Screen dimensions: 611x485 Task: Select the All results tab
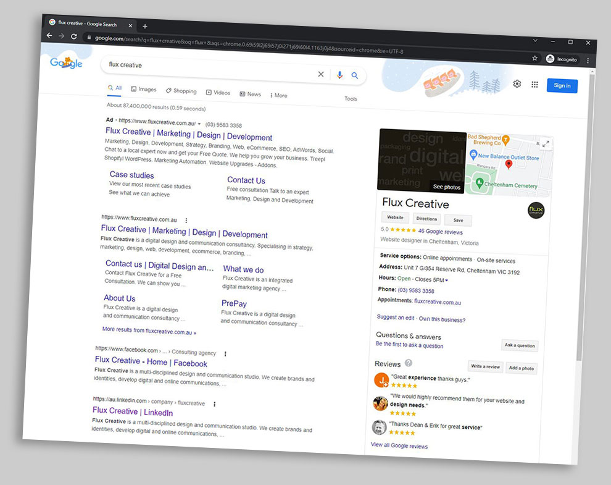(x=115, y=88)
